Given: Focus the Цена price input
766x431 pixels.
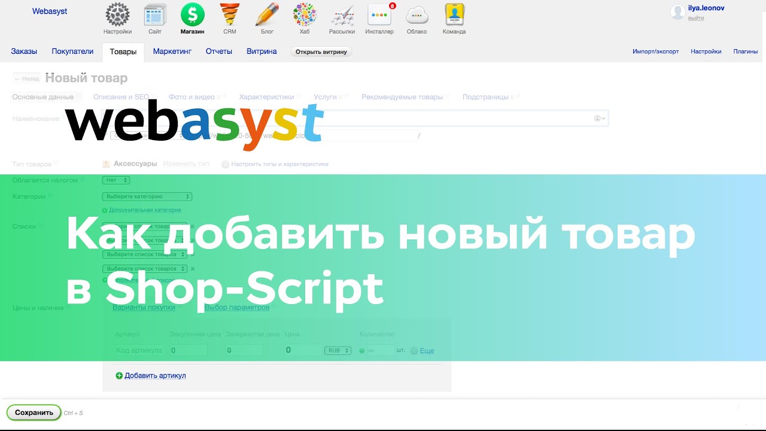Looking at the screenshot, I should point(302,351).
